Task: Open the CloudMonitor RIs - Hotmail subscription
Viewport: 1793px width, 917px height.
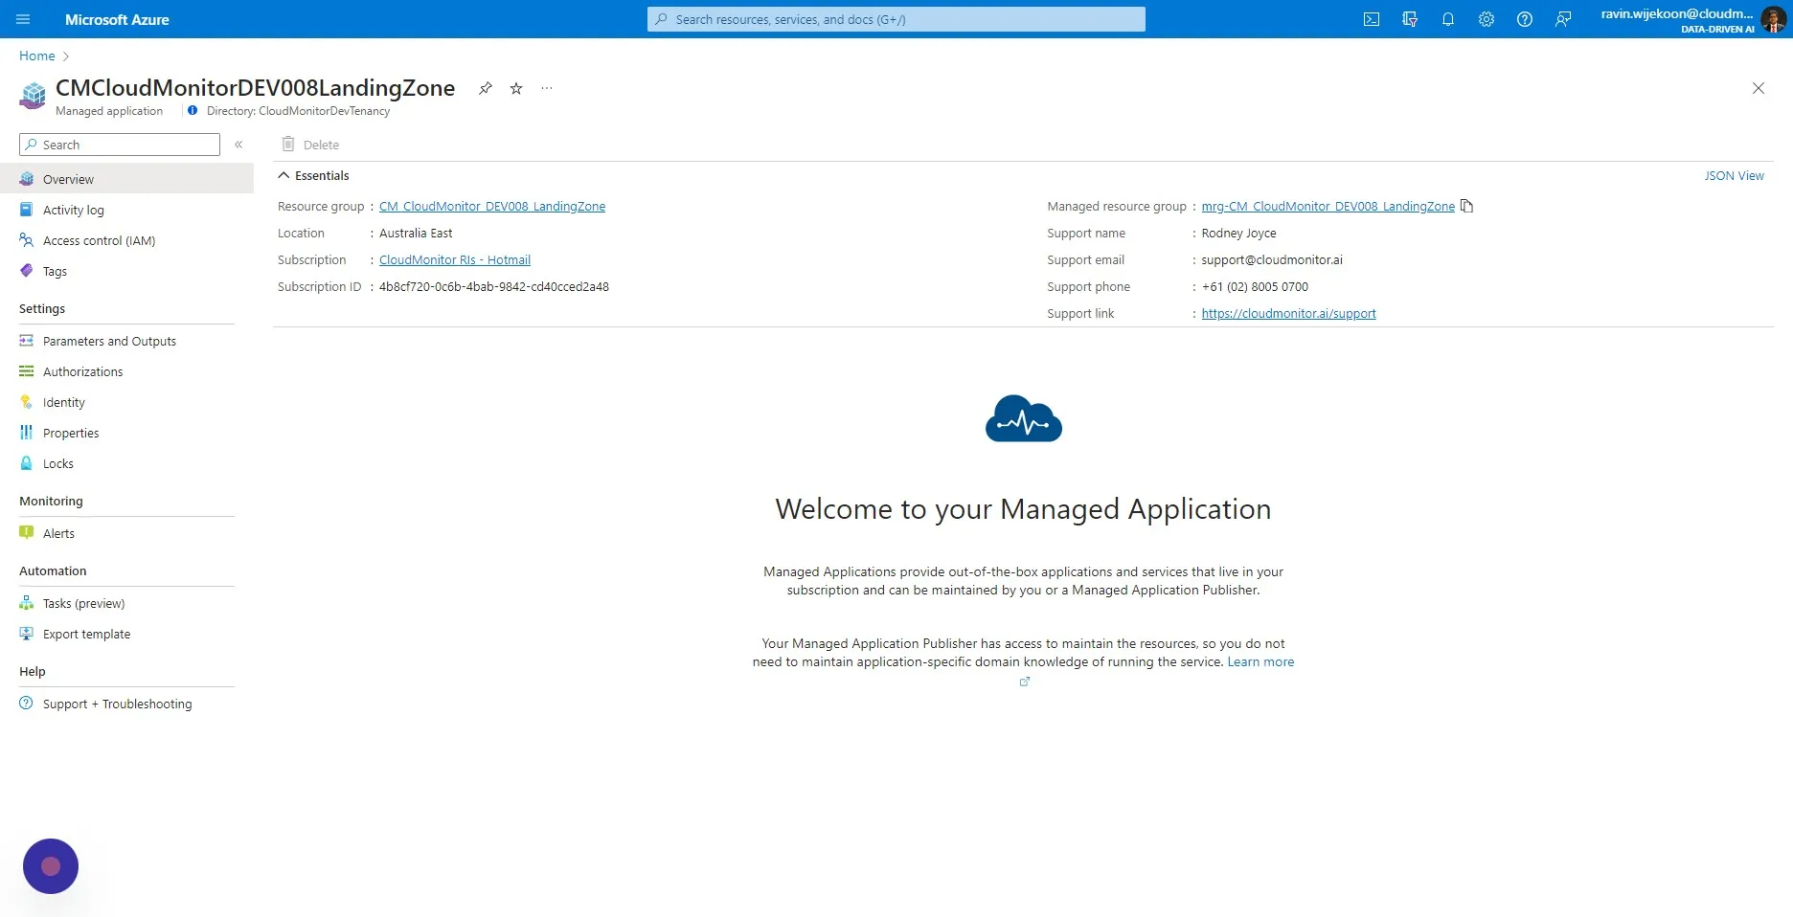Action: tap(455, 259)
